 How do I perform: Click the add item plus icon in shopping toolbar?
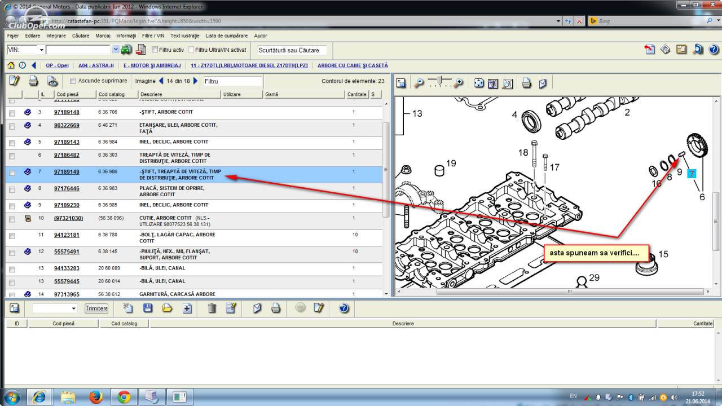point(187,308)
